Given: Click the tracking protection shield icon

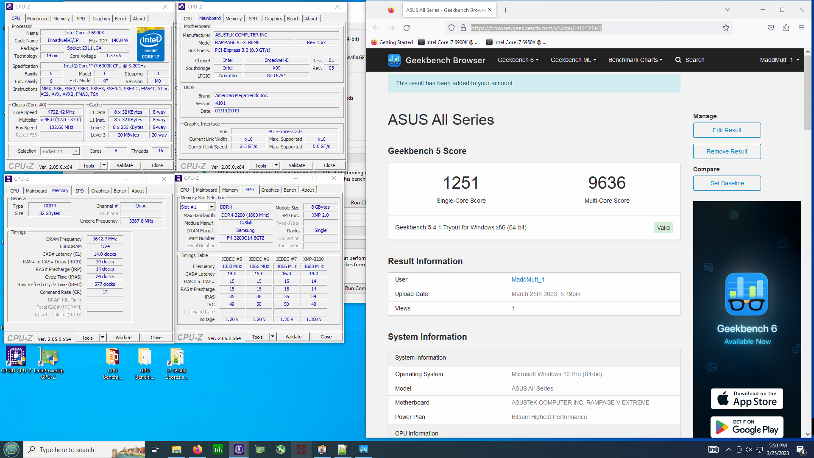Looking at the screenshot, I should coord(452,28).
